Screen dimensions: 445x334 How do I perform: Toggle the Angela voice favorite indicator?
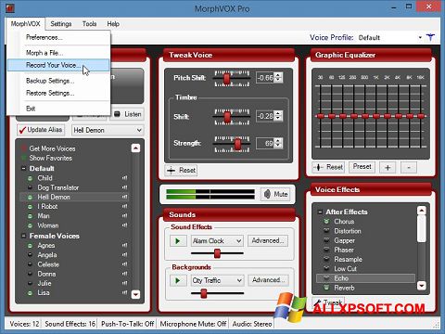pyautogui.click(x=31, y=255)
